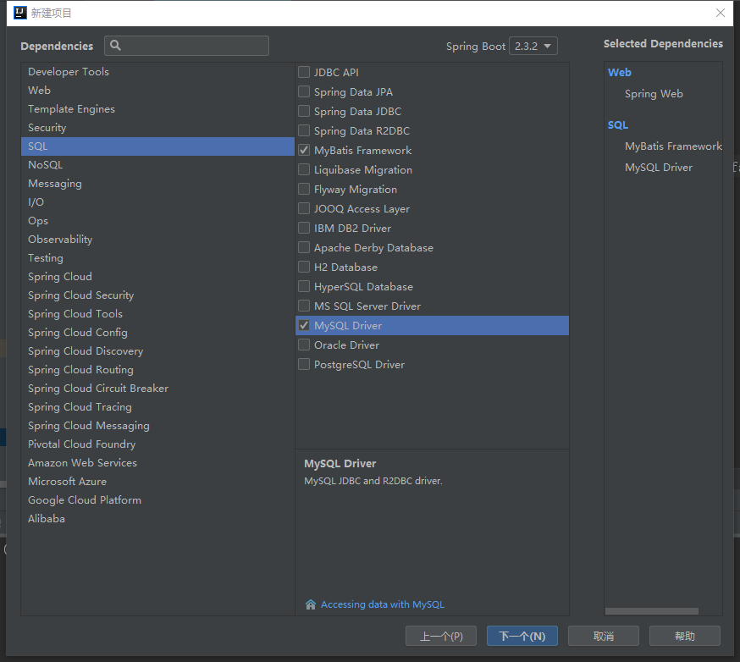Open the Observability category

click(157, 240)
